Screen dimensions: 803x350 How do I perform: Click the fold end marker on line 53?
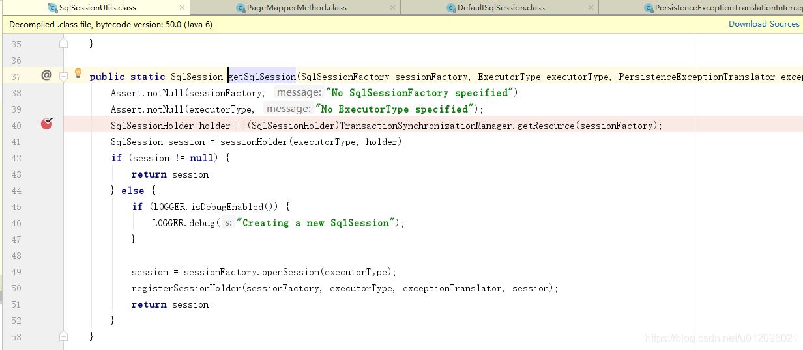click(64, 336)
